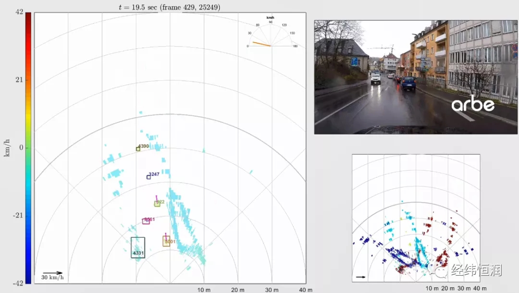Click the small Doppler radar plot

416,218
